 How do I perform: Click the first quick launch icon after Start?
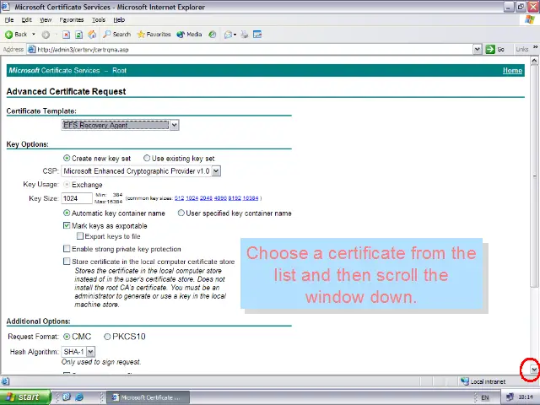pyautogui.click(x=67, y=397)
